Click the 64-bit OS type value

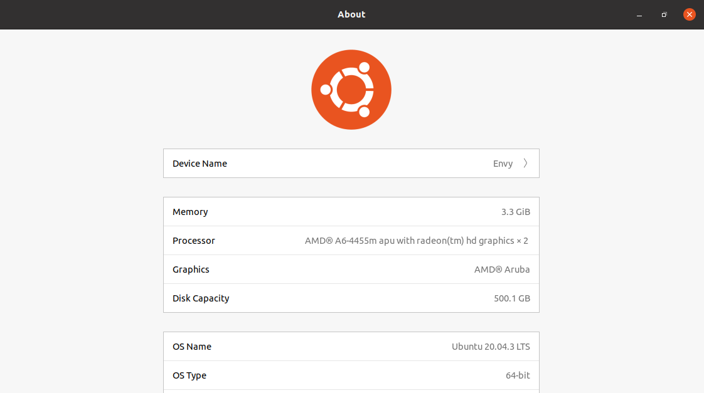click(x=516, y=375)
